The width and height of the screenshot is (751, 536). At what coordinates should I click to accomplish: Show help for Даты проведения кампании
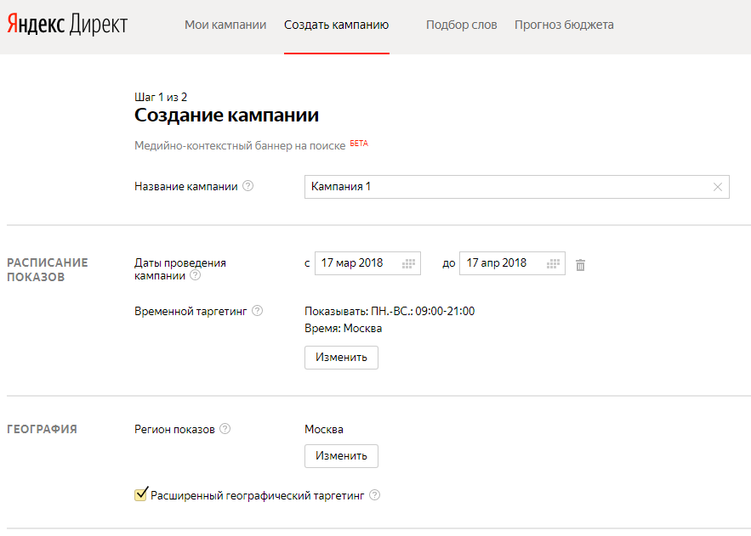[x=195, y=275]
